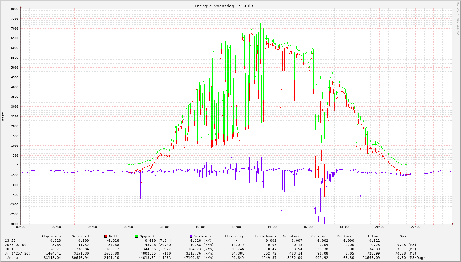Click the Hobbykamer column header

point(266,236)
